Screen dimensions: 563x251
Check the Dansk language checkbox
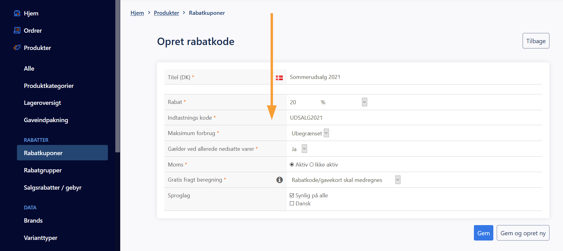pos(292,204)
